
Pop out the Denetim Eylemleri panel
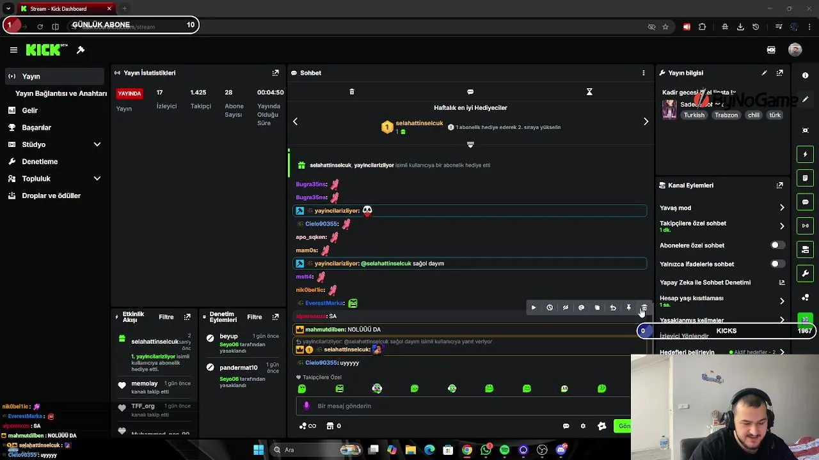click(x=275, y=317)
